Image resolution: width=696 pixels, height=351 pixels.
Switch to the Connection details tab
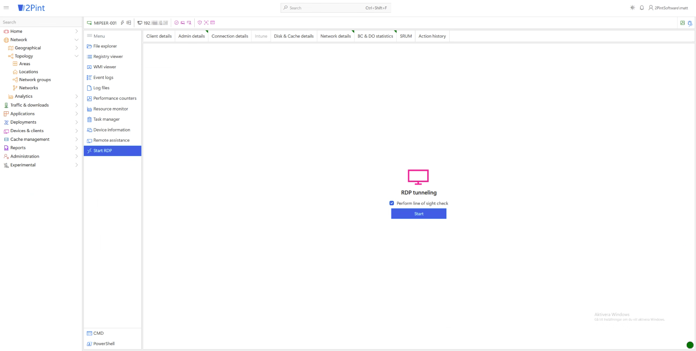[x=230, y=36]
